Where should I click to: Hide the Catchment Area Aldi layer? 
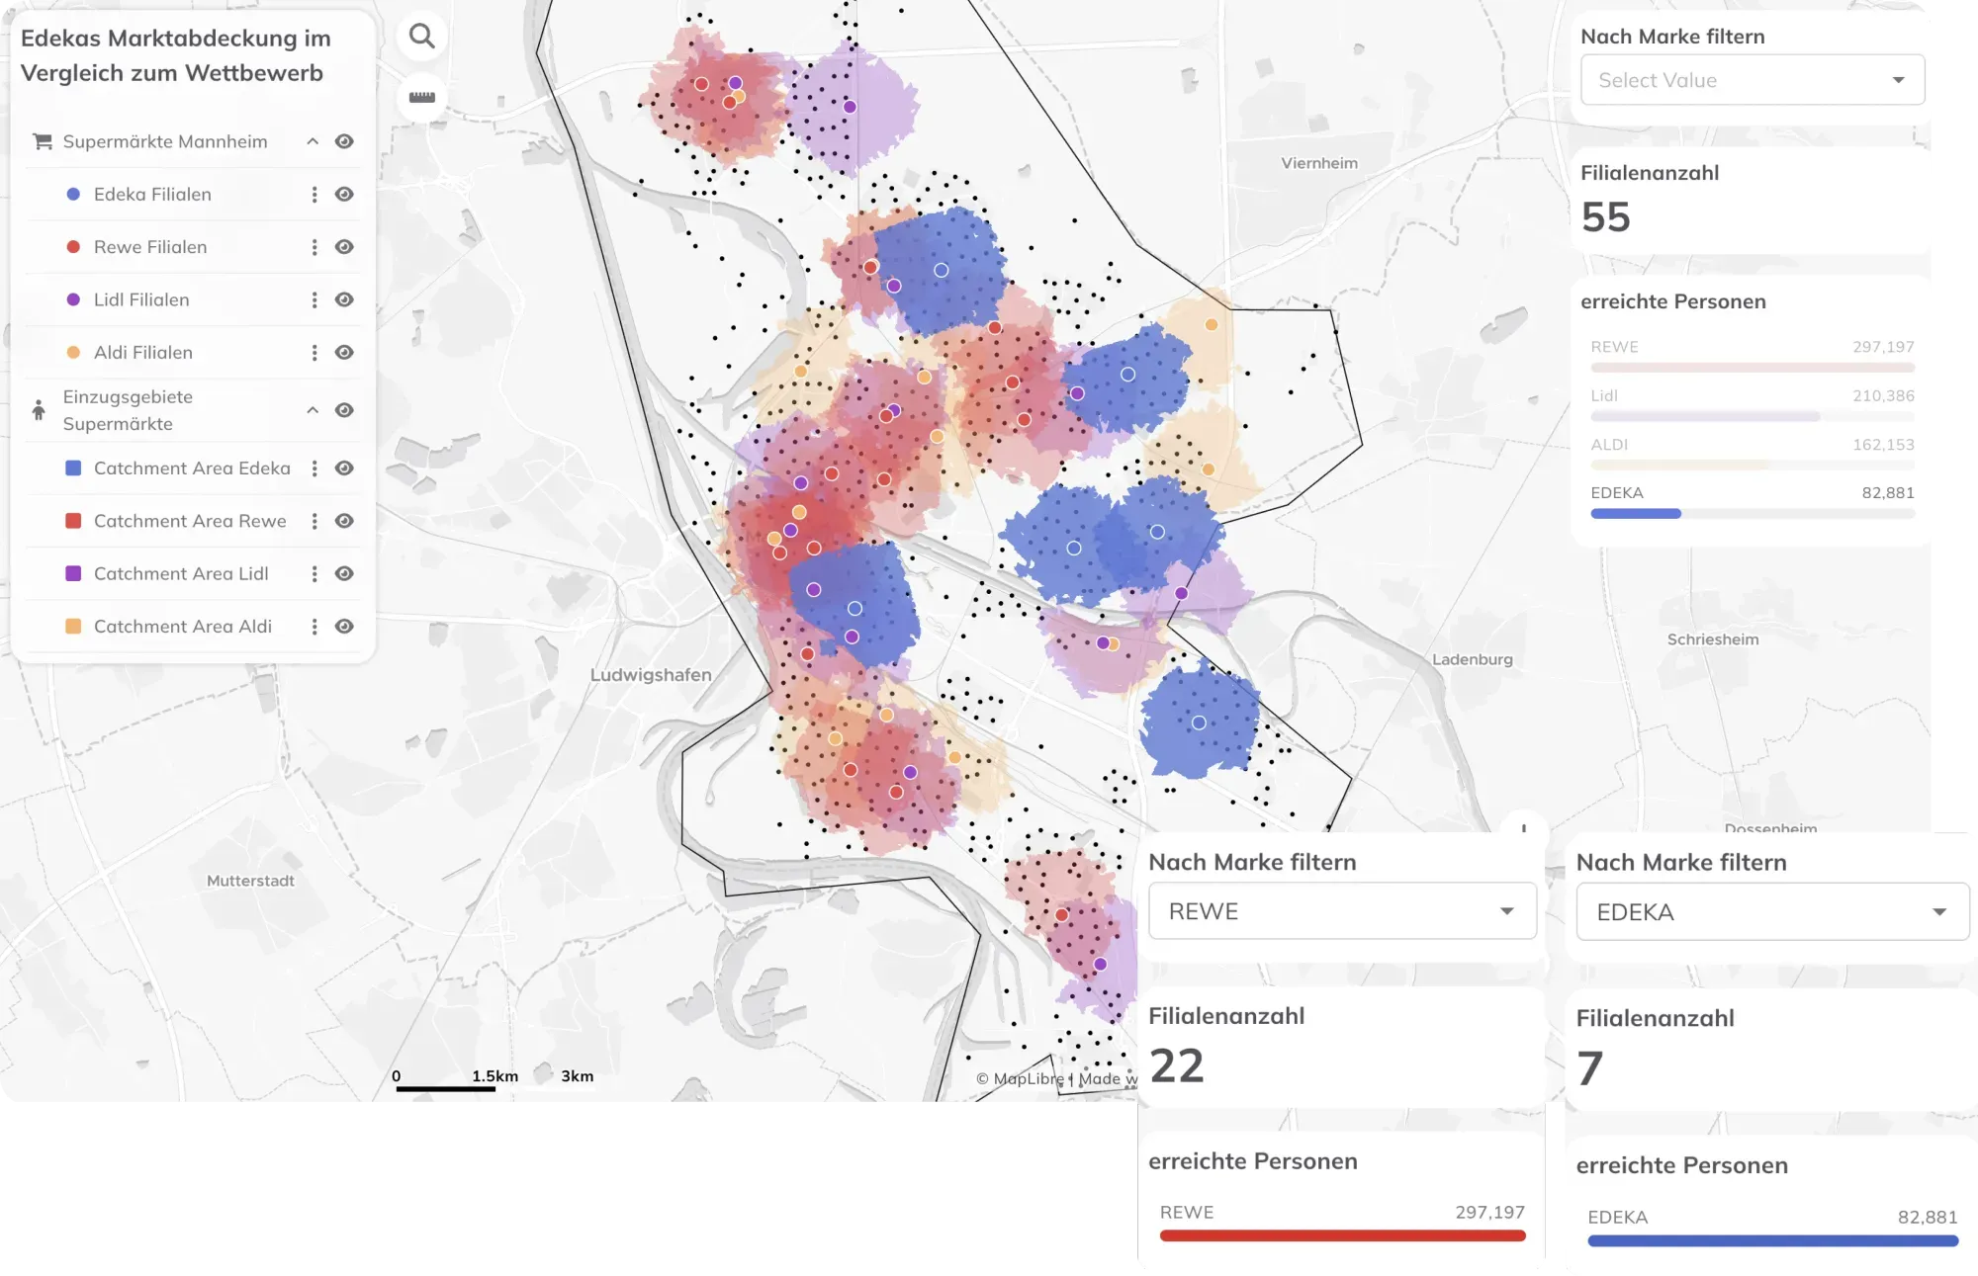point(344,627)
